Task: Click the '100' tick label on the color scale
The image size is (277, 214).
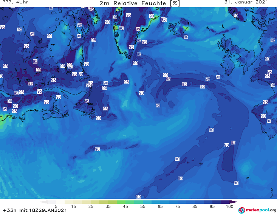Action: click(230, 206)
